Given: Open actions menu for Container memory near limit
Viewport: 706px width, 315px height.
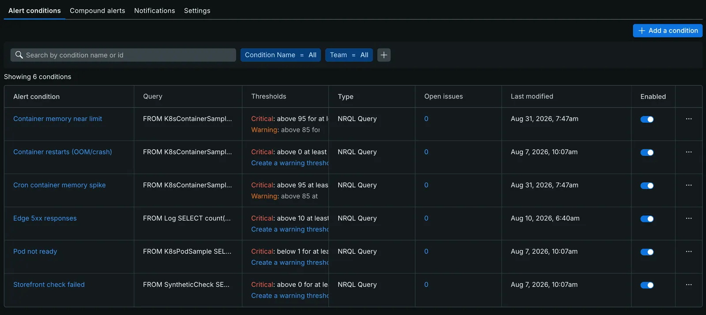Looking at the screenshot, I should point(689,119).
